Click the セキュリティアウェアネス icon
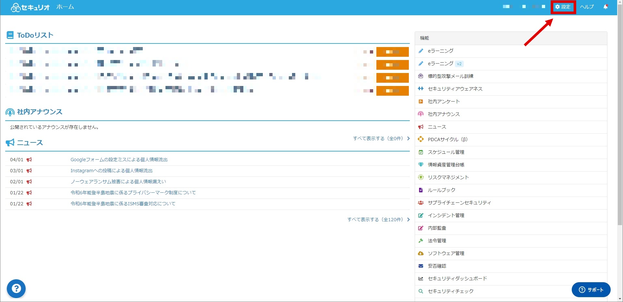The width and height of the screenshot is (623, 302). 421,89
